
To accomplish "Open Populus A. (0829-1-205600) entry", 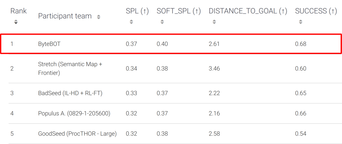I will 74,113.
